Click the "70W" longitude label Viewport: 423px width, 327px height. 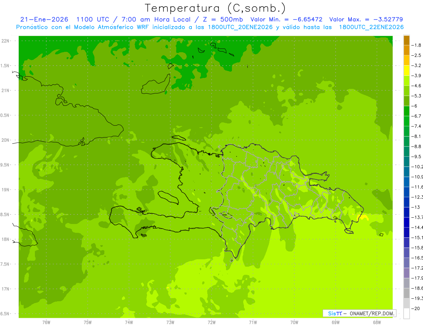pos(294,322)
